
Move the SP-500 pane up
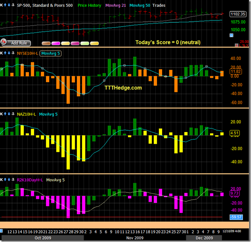pos(5,5)
